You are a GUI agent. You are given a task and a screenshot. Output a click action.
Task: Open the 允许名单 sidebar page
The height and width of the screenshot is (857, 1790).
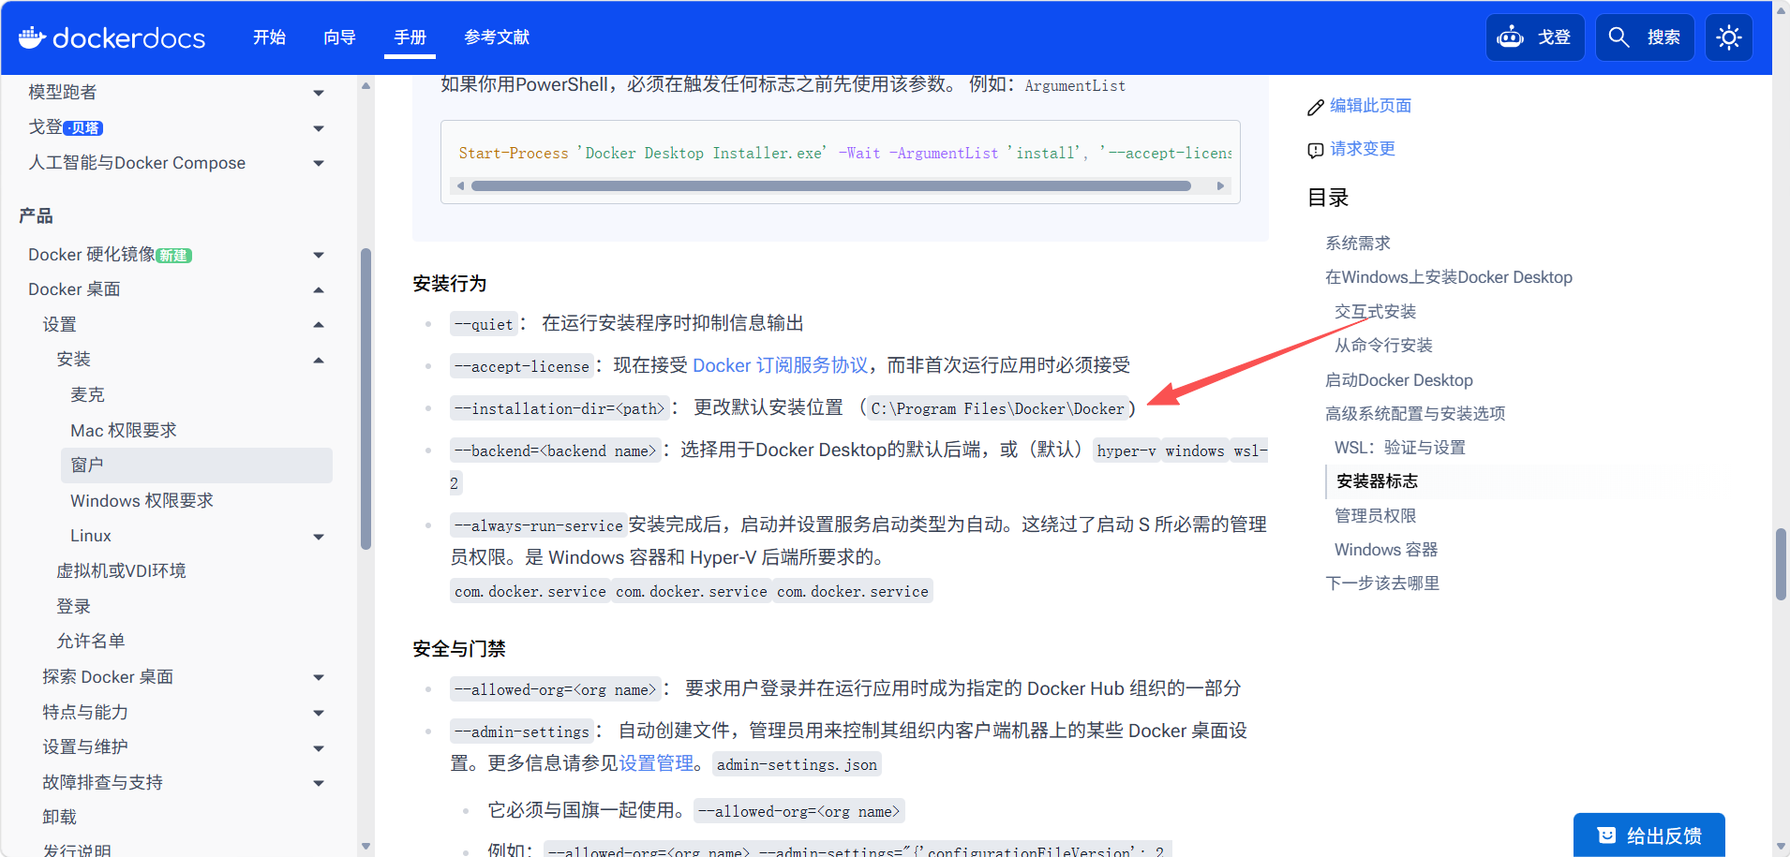point(90,642)
